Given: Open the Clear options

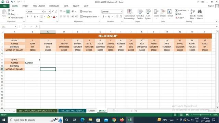Looking at the screenshot, I should click(180, 18).
